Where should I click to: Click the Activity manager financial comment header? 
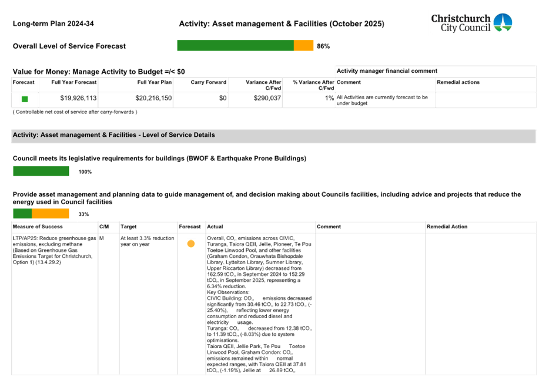pos(386,71)
